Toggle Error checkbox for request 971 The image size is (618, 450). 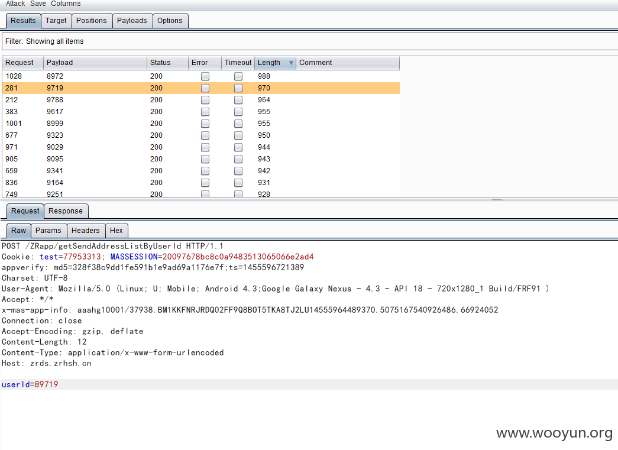click(205, 147)
